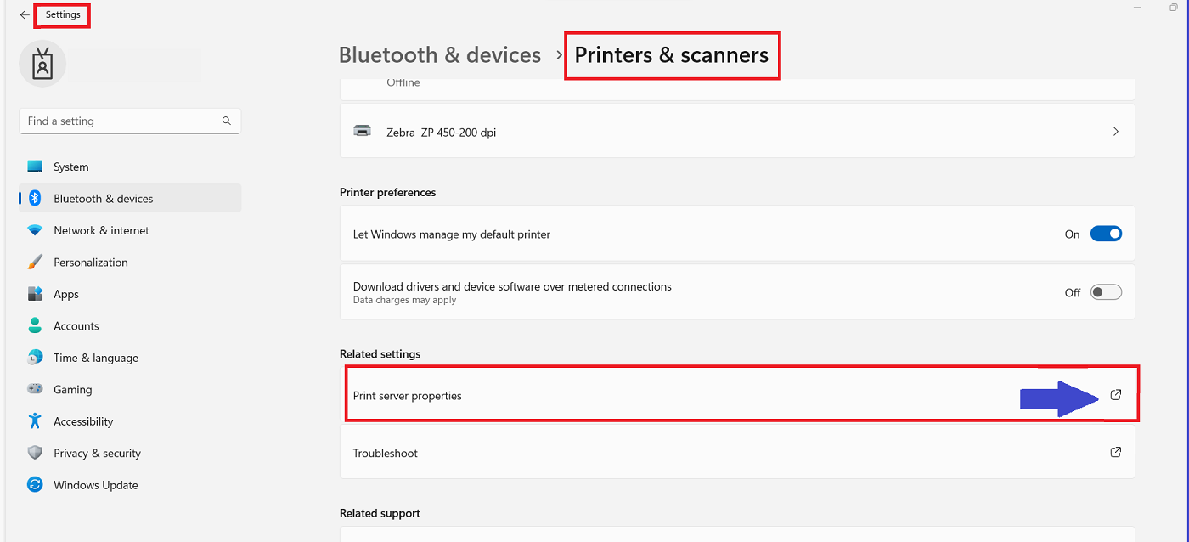1189x542 pixels.
Task: Open the Apps settings category
Action: pyautogui.click(x=66, y=295)
